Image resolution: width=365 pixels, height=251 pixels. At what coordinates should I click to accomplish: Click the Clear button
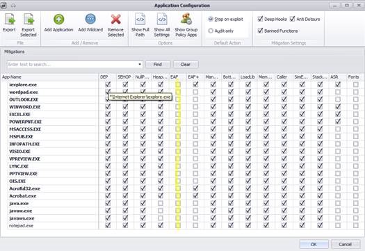pyautogui.click(x=186, y=65)
